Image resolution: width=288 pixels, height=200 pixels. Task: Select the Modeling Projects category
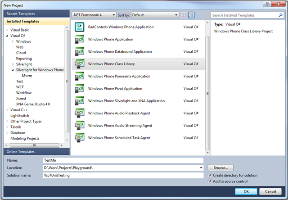tap(25, 138)
